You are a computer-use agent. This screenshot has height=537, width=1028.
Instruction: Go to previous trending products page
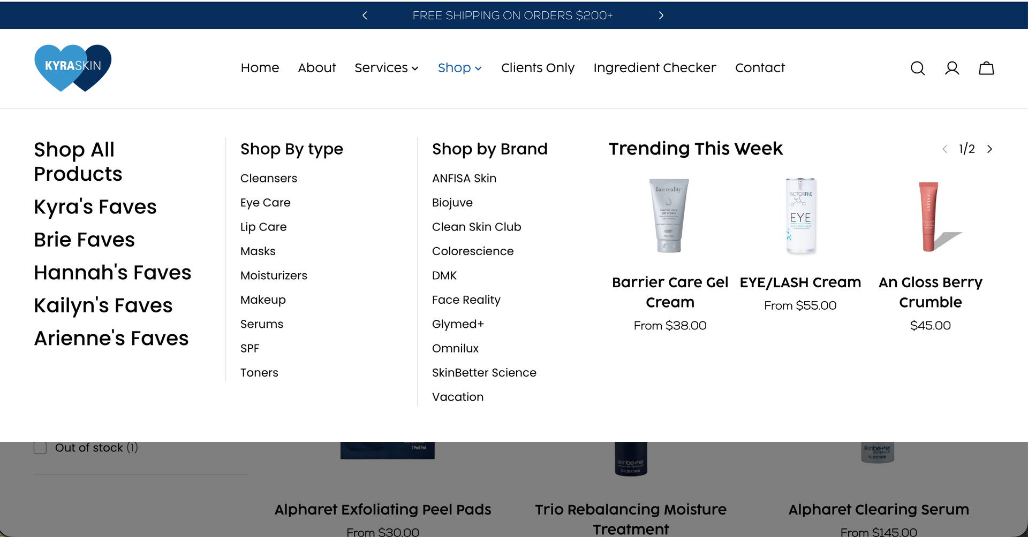pos(945,149)
